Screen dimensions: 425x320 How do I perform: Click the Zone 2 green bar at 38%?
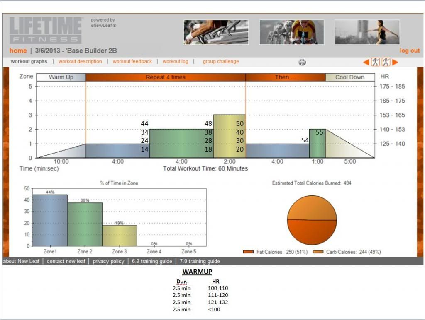pos(85,224)
